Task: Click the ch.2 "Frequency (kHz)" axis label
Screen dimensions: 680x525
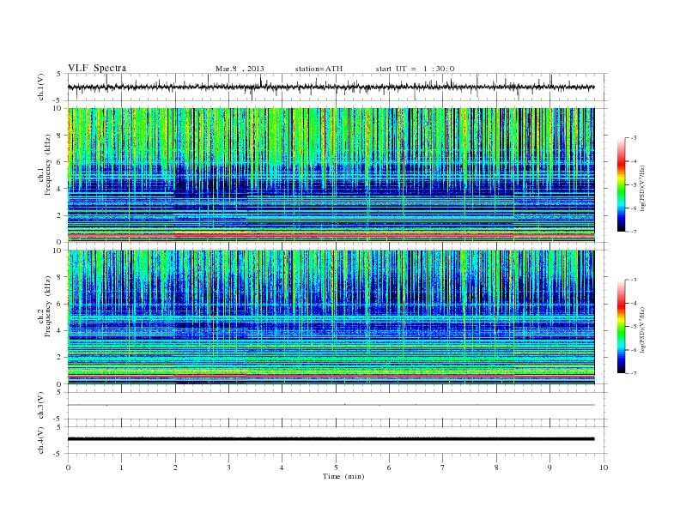Action: click(x=48, y=305)
